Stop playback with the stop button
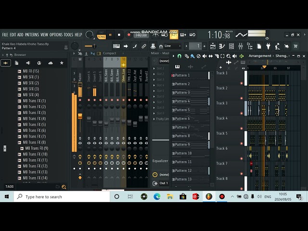 coord(119,35)
